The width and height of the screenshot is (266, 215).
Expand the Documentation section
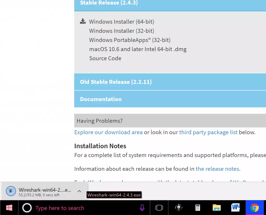click(101, 99)
